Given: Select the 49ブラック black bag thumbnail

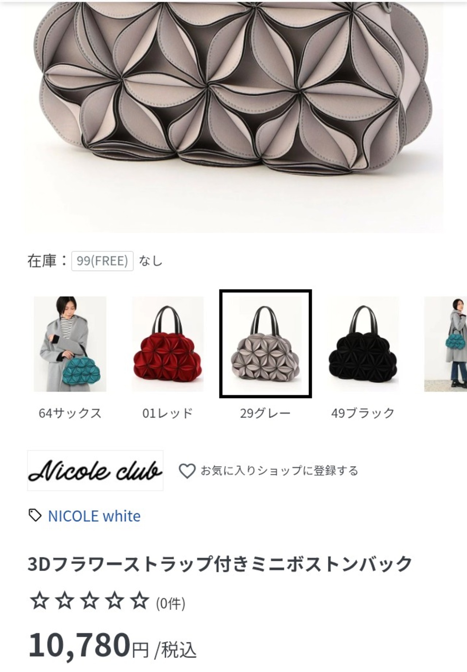Looking at the screenshot, I should (363, 344).
